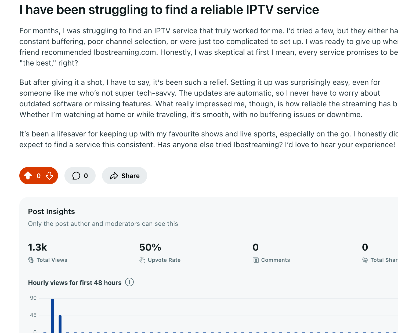Click the Upvote Rate hand icon

point(142,260)
